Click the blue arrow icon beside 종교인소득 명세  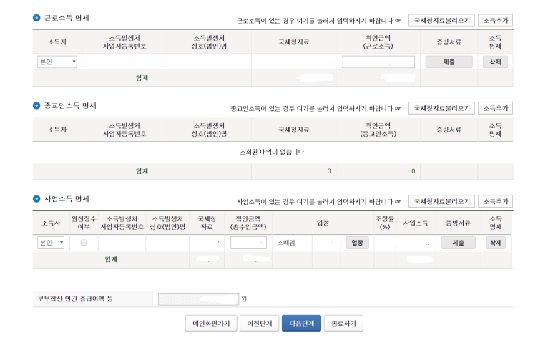coord(36,105)
